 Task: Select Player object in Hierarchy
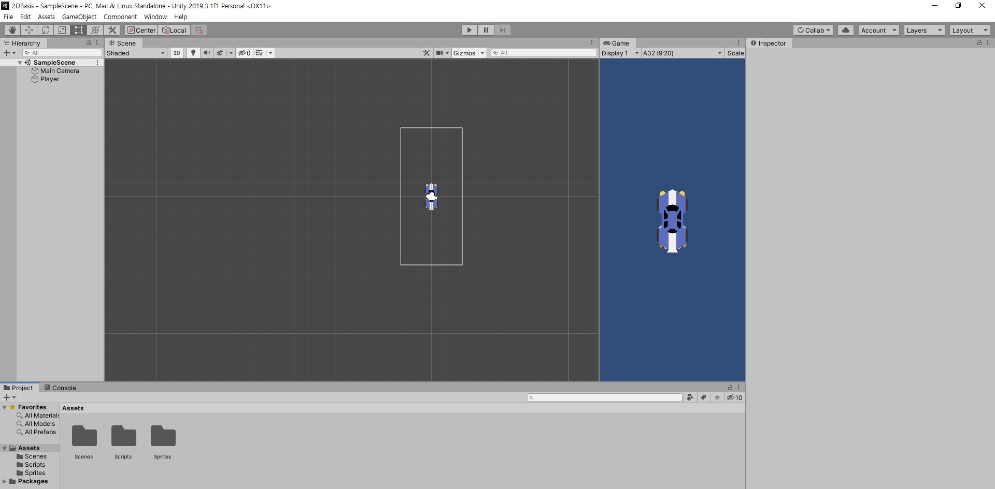pos(50,79)
